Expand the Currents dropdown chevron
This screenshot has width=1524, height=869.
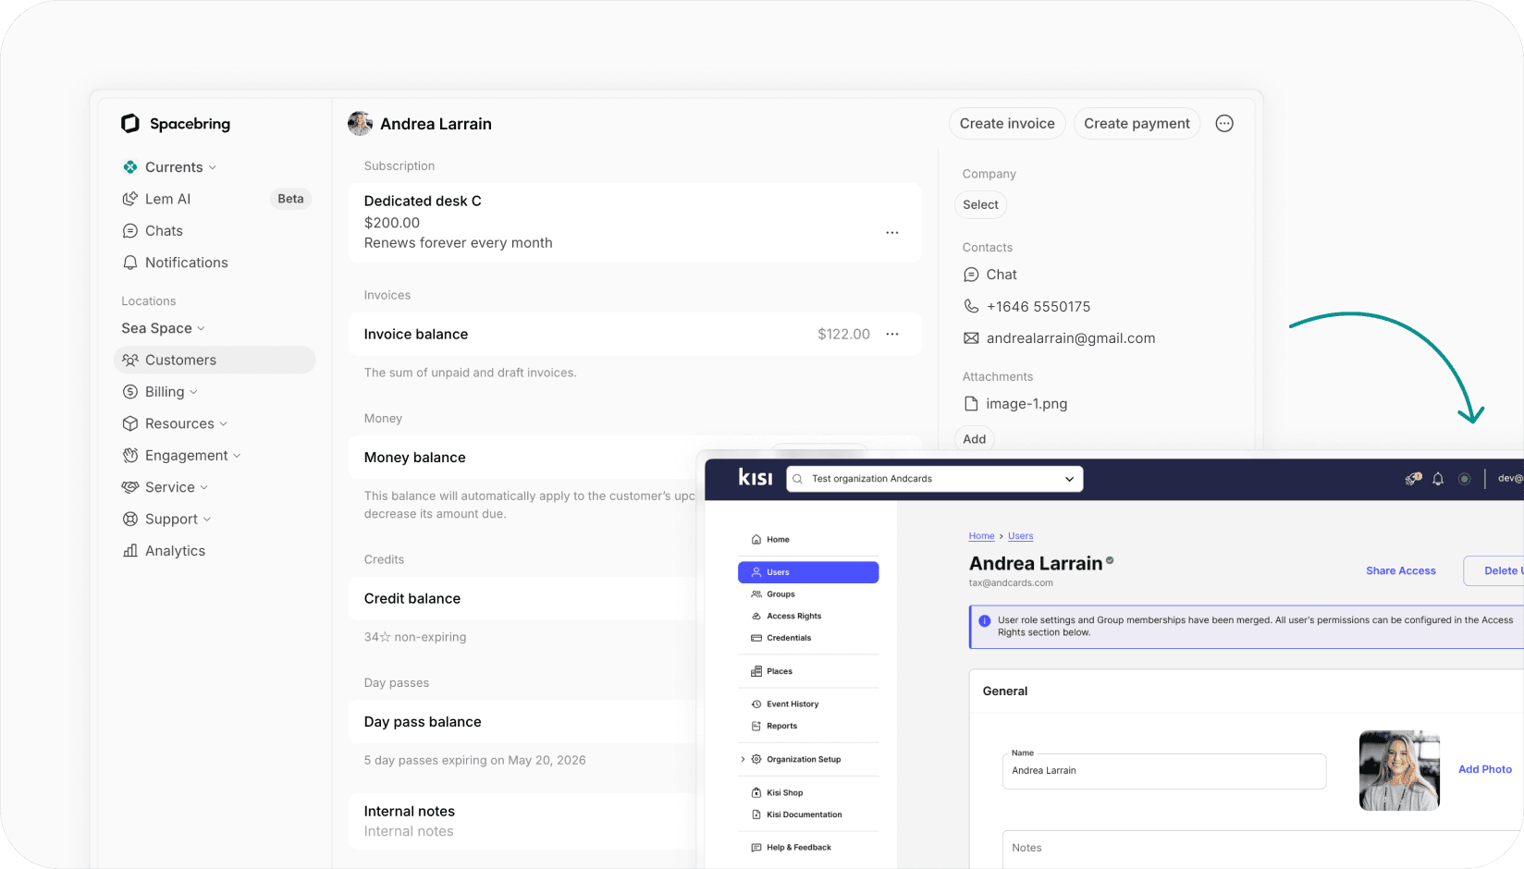coord(213,168)
